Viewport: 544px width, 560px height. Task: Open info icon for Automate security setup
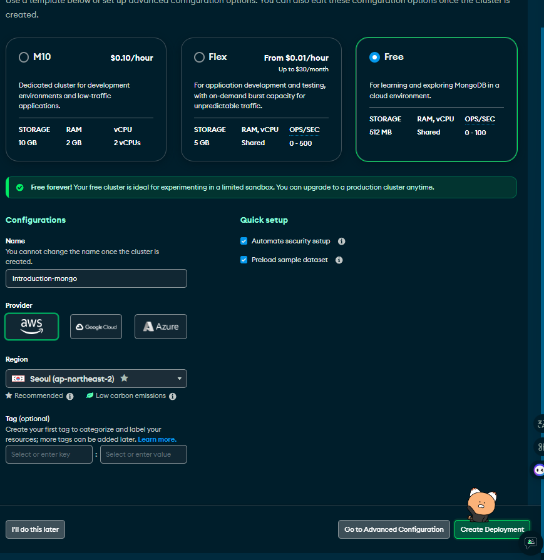341,242
